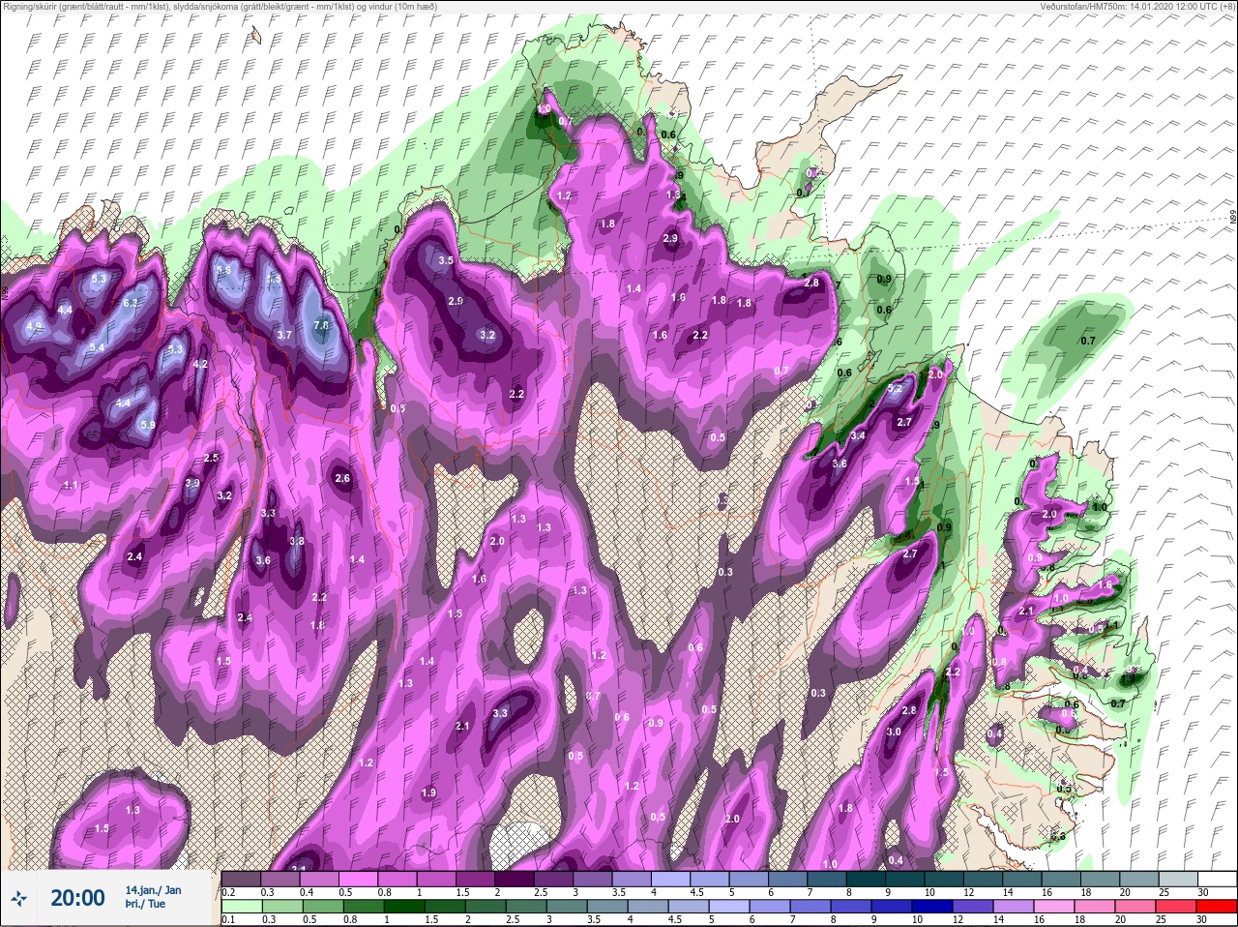Click the 20:00 forecast time display

click(x=77, y=899)
